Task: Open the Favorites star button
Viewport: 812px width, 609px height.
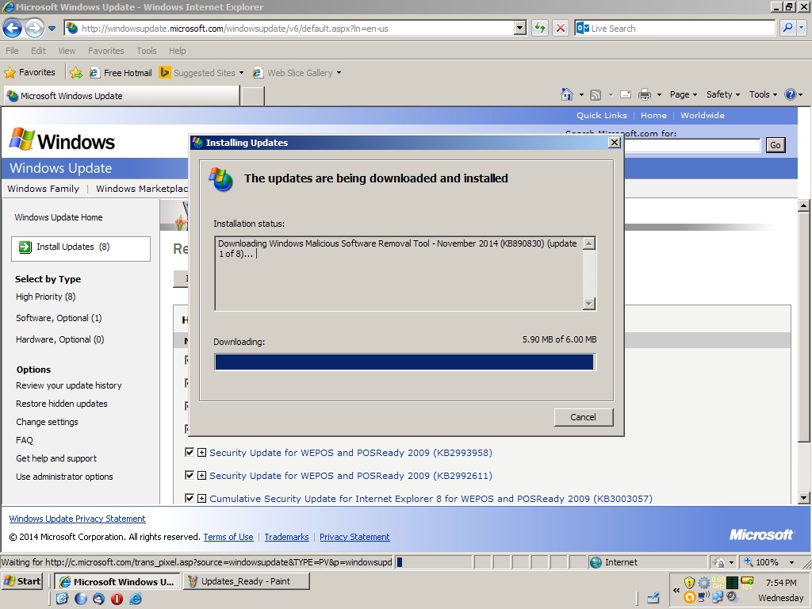Action: (29, 72)
